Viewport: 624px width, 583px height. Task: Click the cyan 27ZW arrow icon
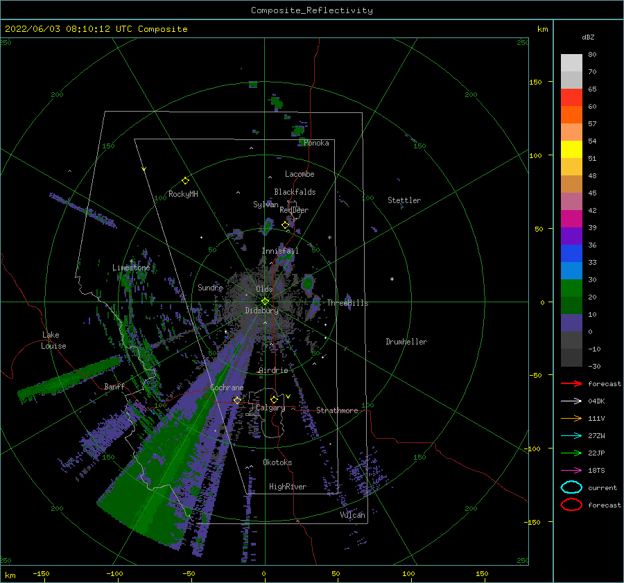point(571,436)
